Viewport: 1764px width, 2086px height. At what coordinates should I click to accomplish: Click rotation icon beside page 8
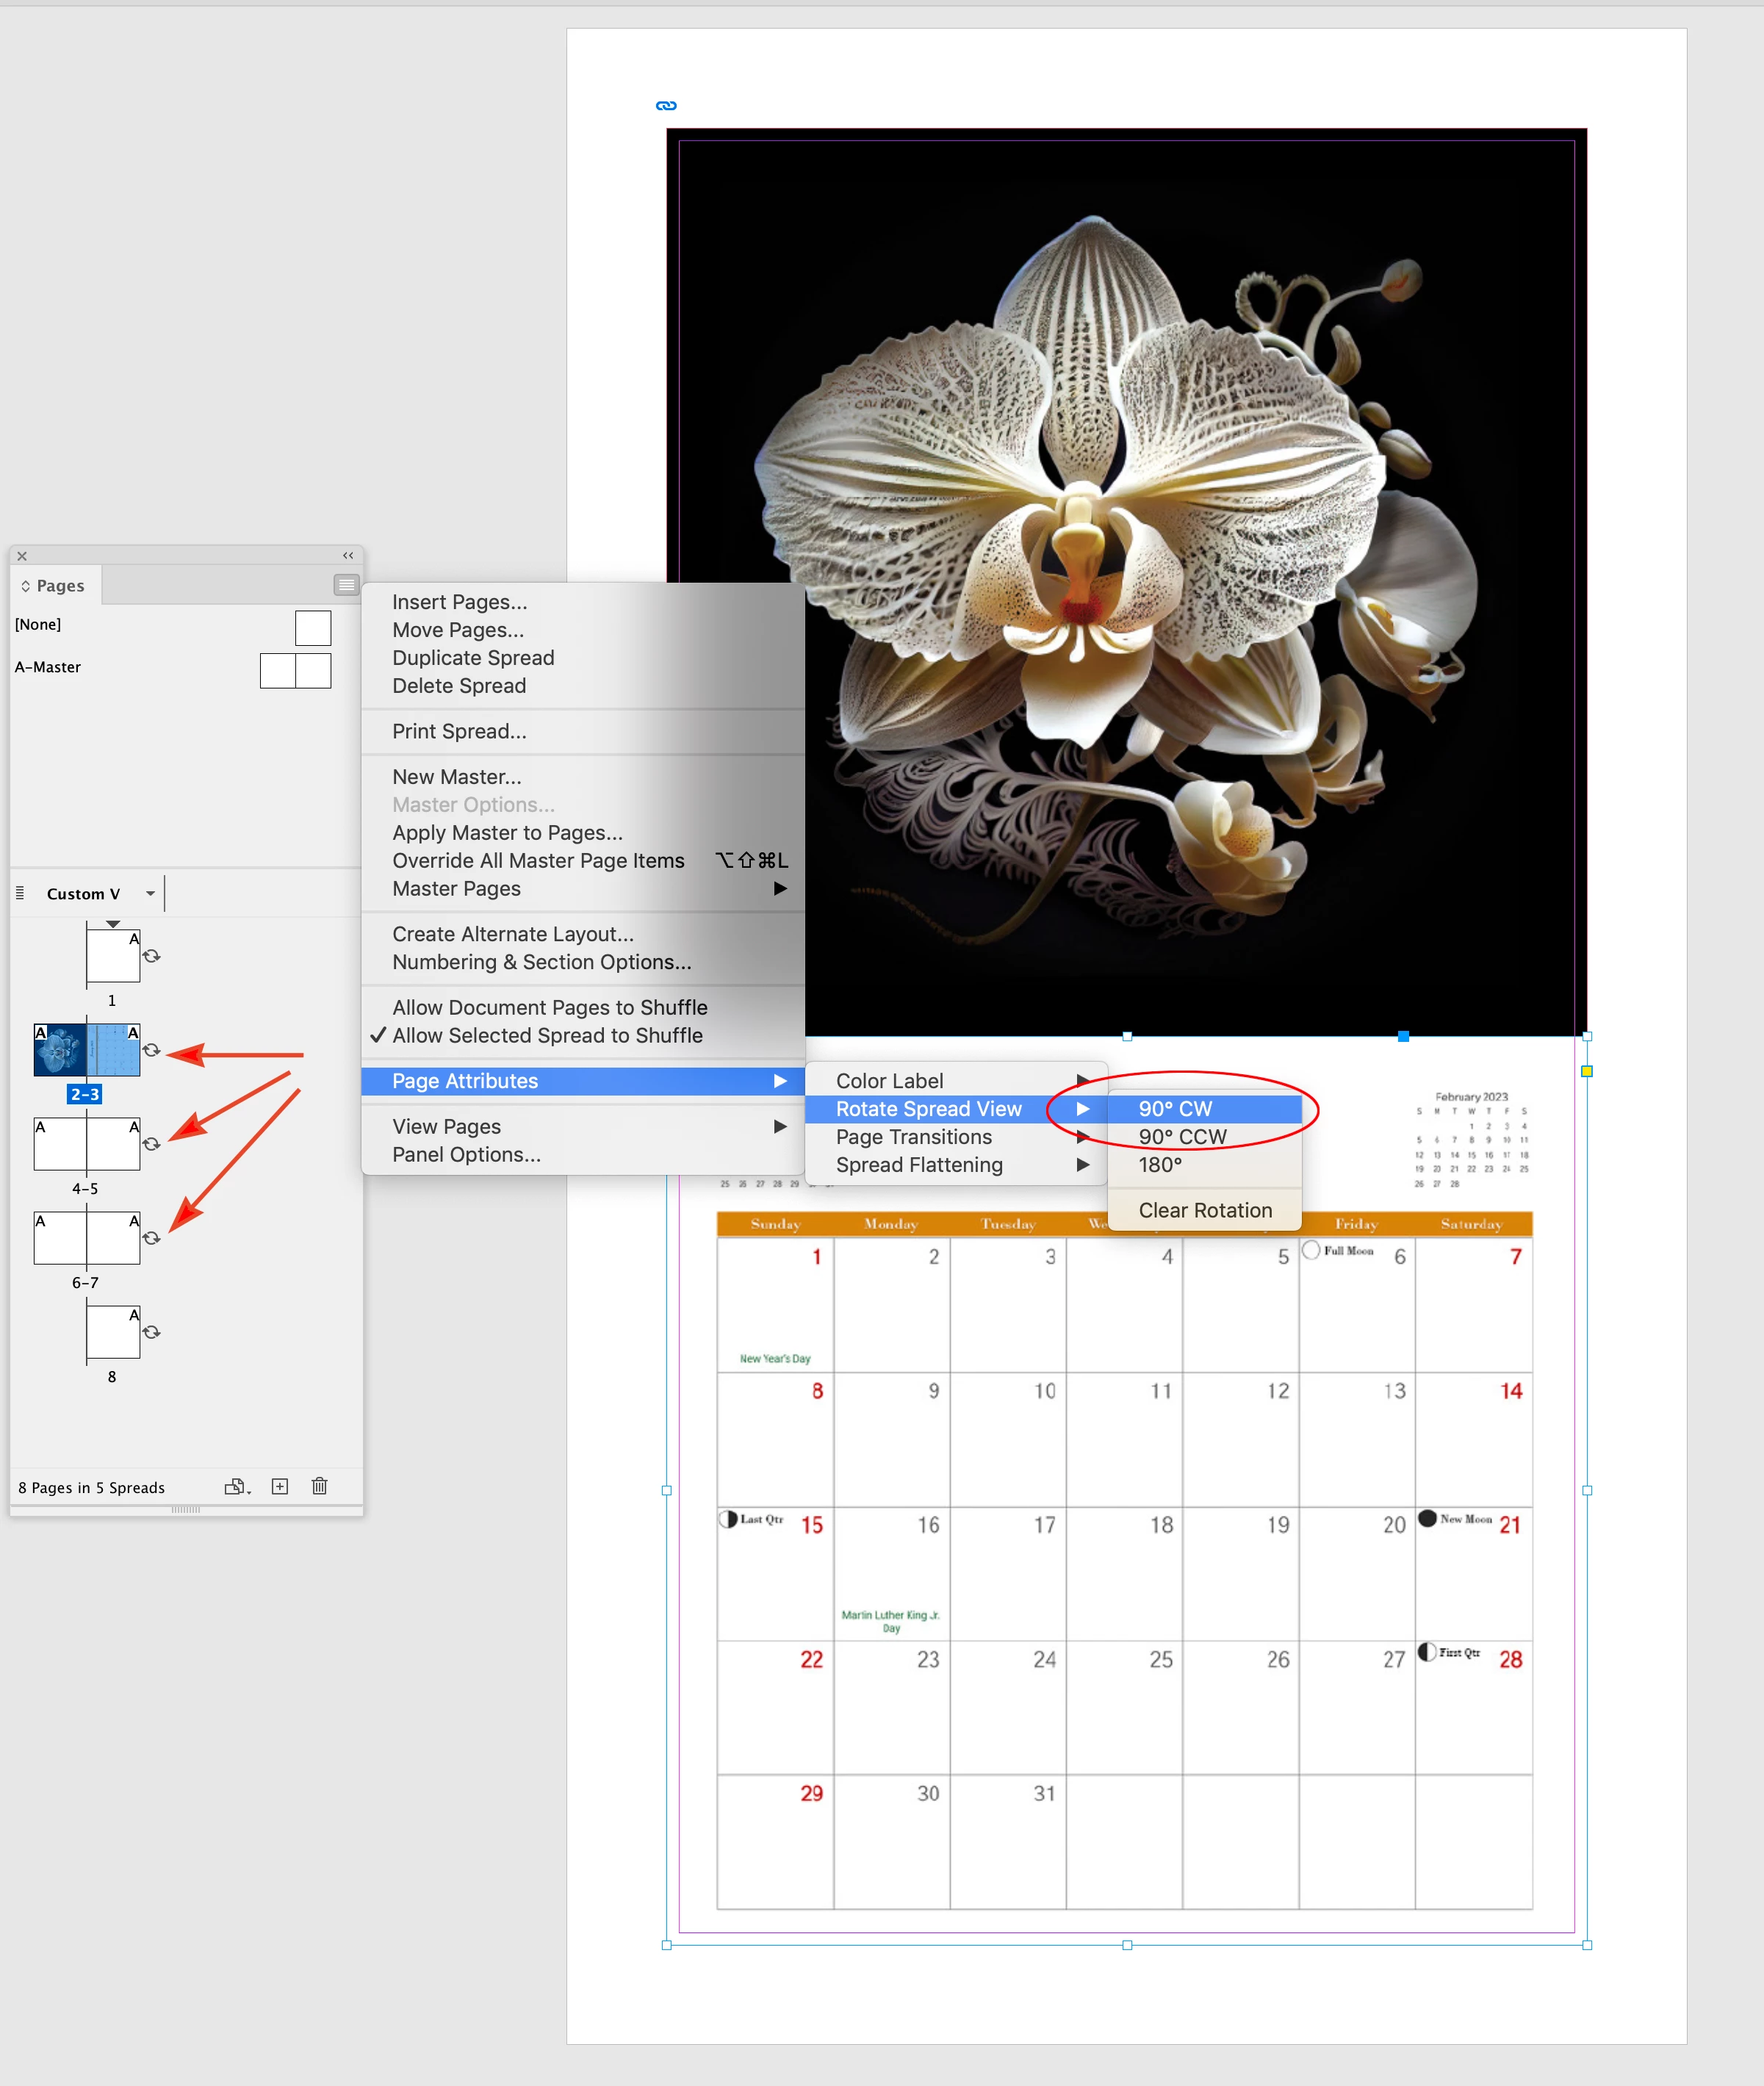pyautogui.click(x=152, y=1332)
